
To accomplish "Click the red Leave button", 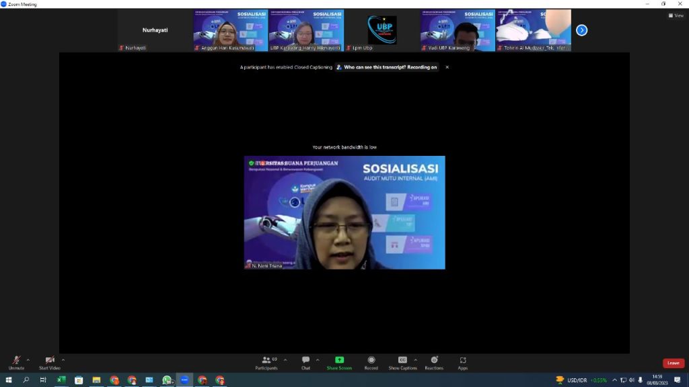I will pyautogui.click(x=673, y=363).
